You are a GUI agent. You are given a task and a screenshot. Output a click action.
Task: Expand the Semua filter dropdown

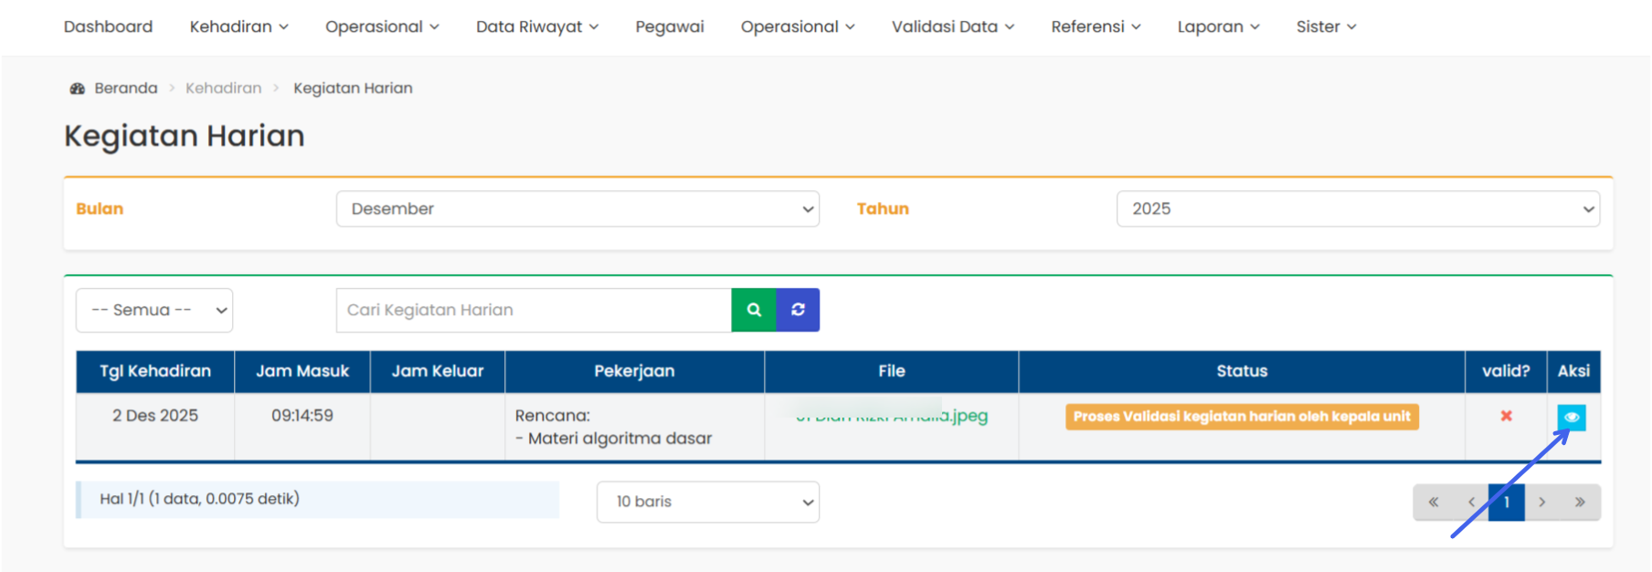[154, 310]
